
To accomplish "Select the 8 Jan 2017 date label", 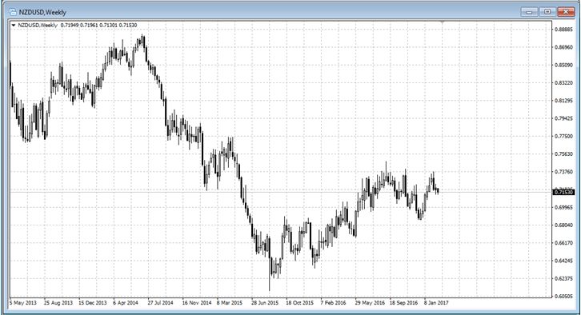I will pos(436,303).
